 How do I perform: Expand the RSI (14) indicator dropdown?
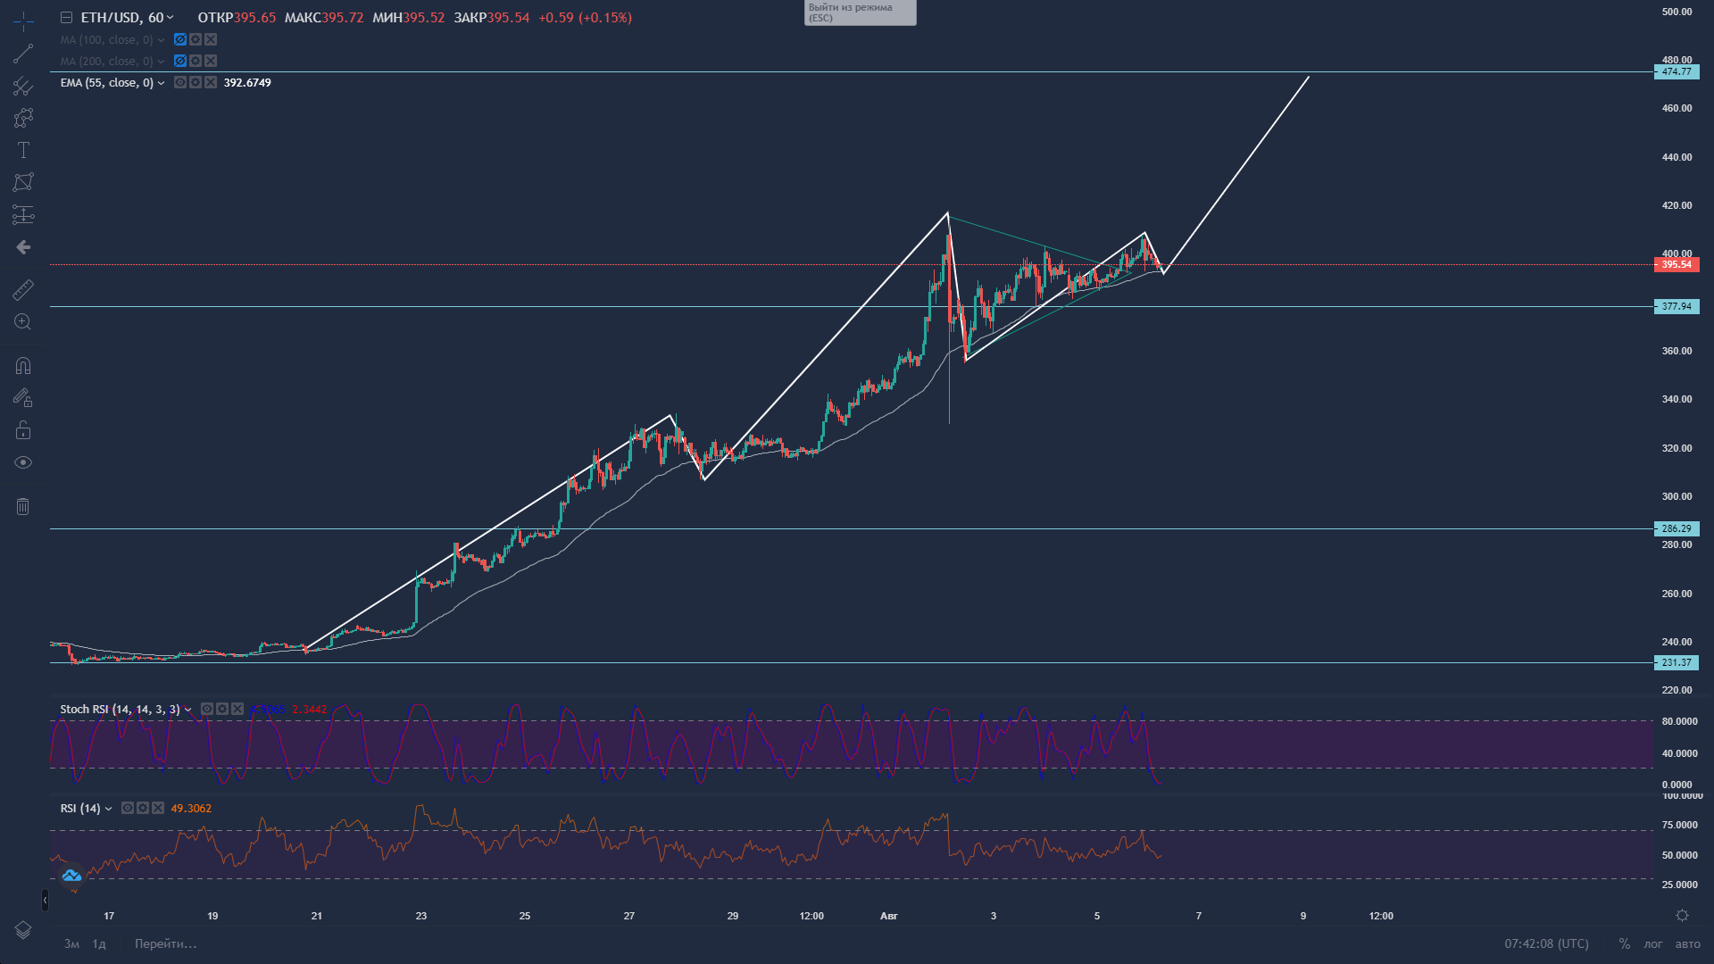(x=108, y=810)
